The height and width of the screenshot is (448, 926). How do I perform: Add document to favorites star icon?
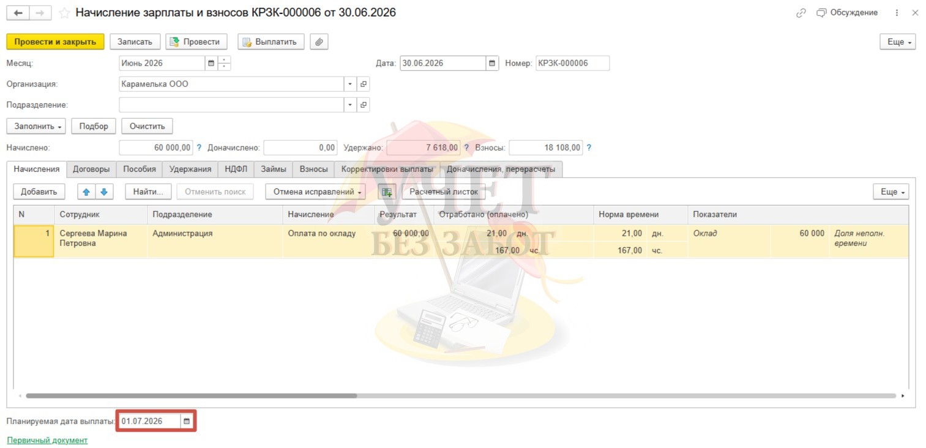click(64, 13)
